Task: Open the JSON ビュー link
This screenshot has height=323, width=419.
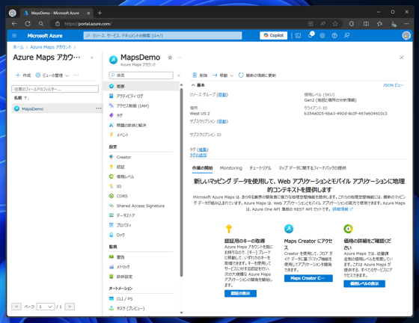Action: pyautogui.click(x=393, y=85)
